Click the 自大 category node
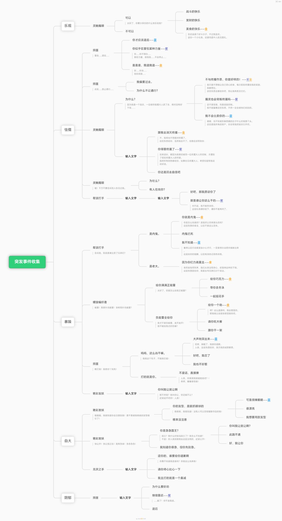This screenshot has height=521, width=282. [68, 441]
